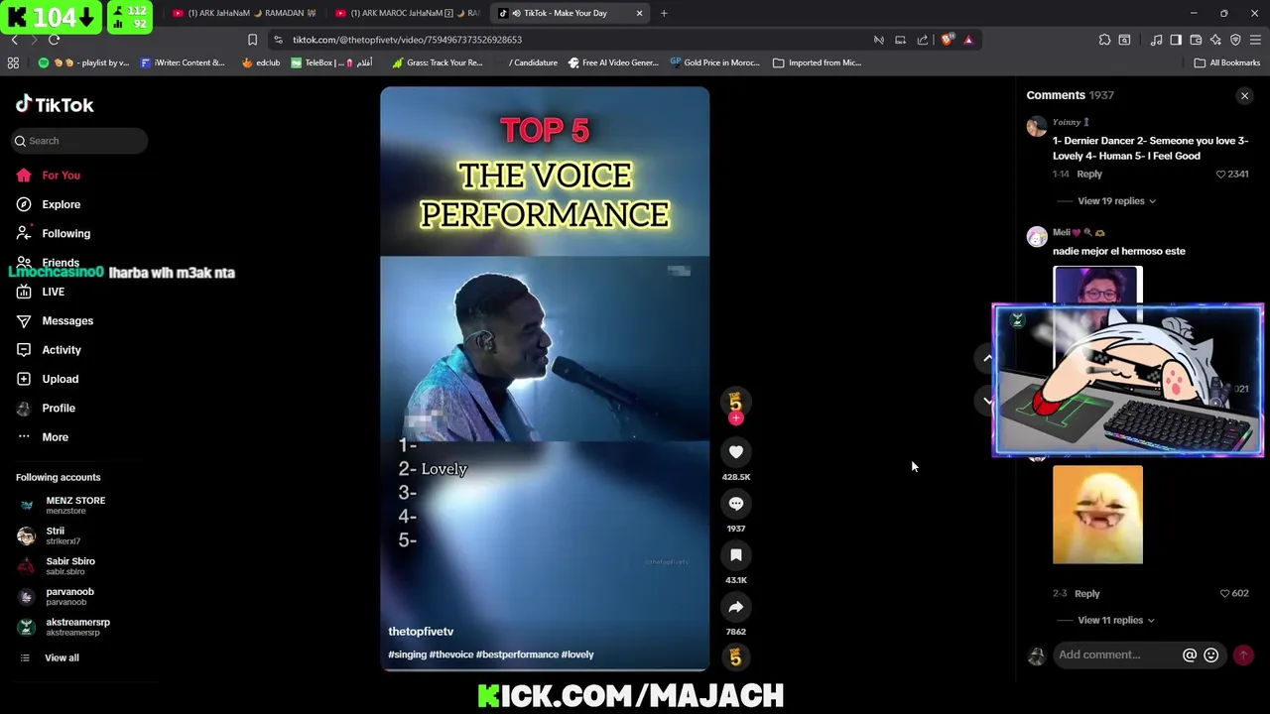The width and height of the screenshot is (1270, 714).
Task: Bookmark this page icon in address bar
Action: tap(252, 40)
